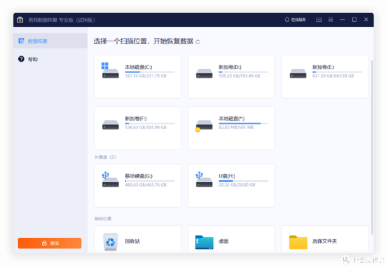Open 在线服务 online support
The width and height of the screenshot is (388, 268).
(x=295, y=19)
